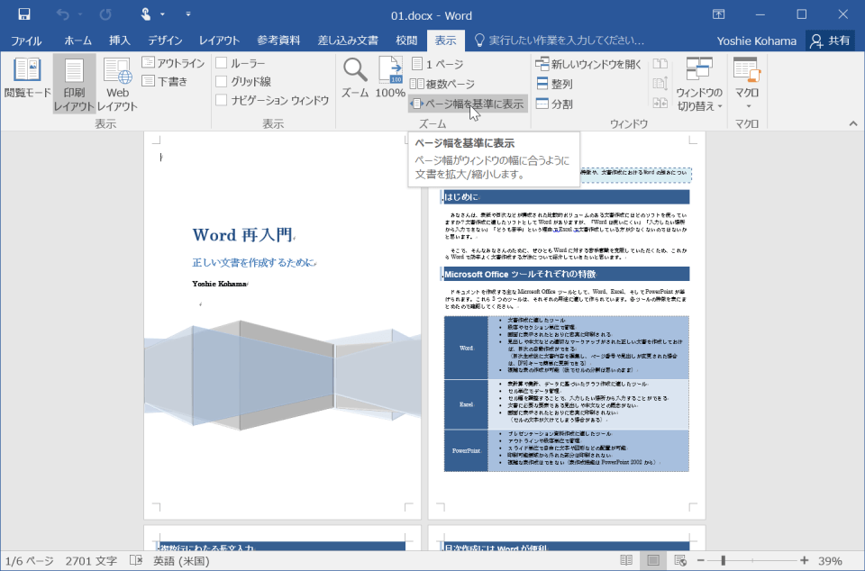Image resolution: width=865 pixels, height=571 pixels.
Task: Save the document with the floppy disk icon
Action: point(23,14)
